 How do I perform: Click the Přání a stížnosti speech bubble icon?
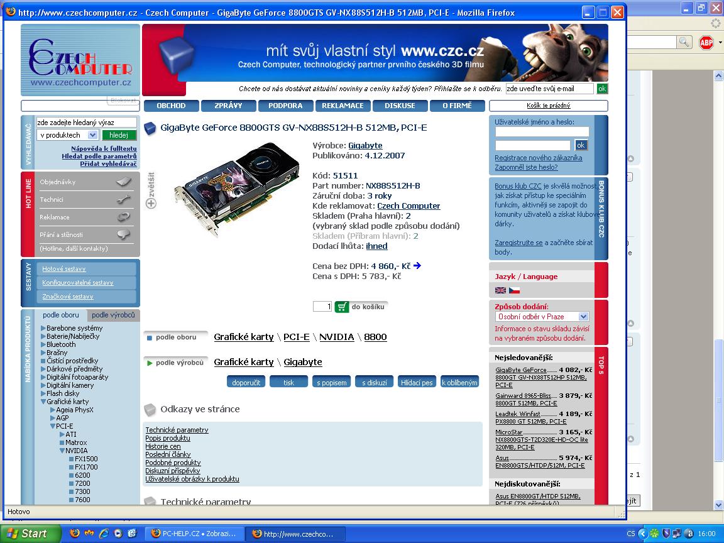click(x=124, y=234)
